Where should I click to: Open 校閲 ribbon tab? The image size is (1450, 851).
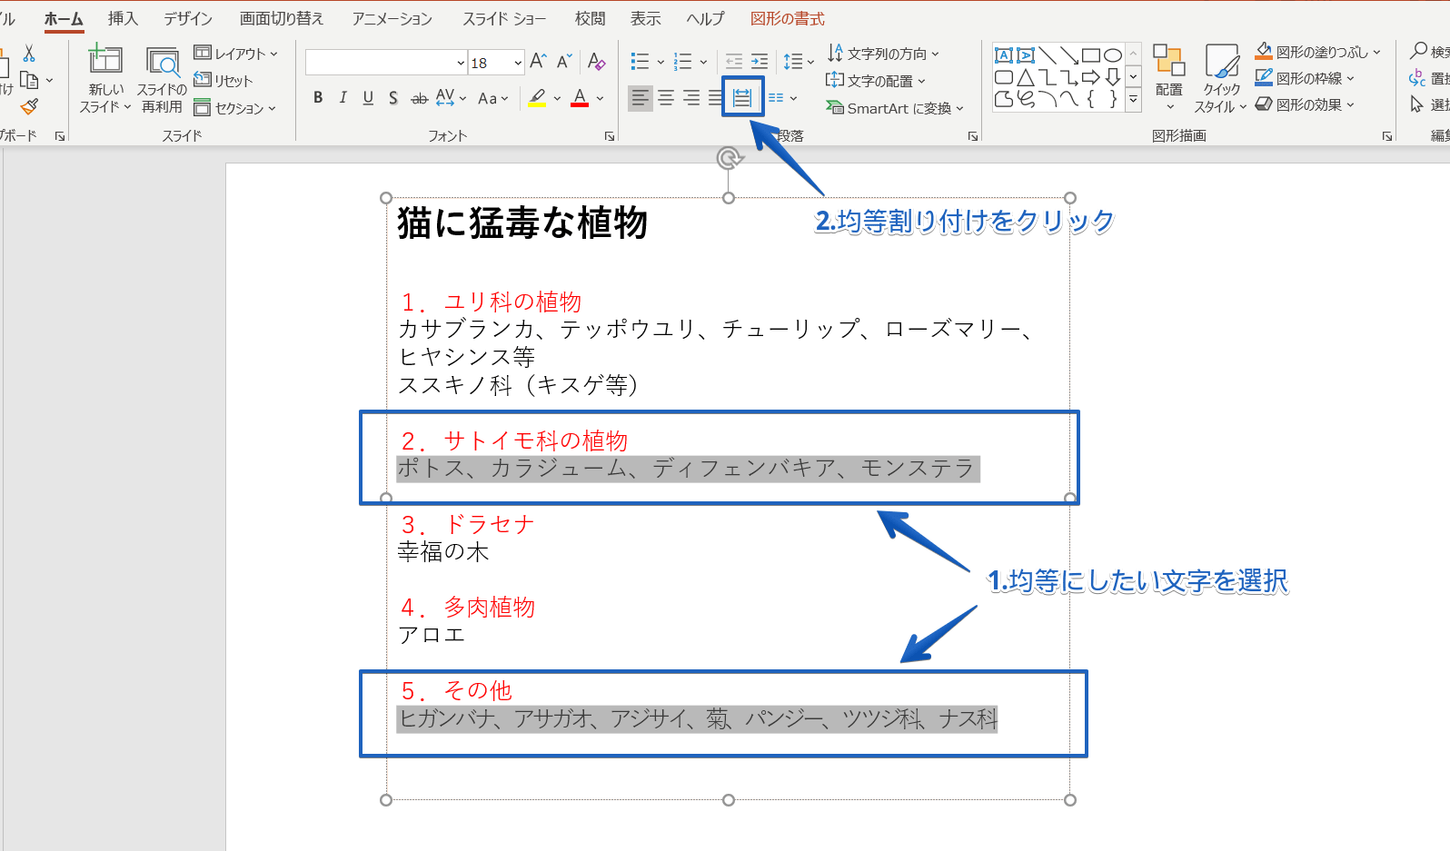coord(590,18)
